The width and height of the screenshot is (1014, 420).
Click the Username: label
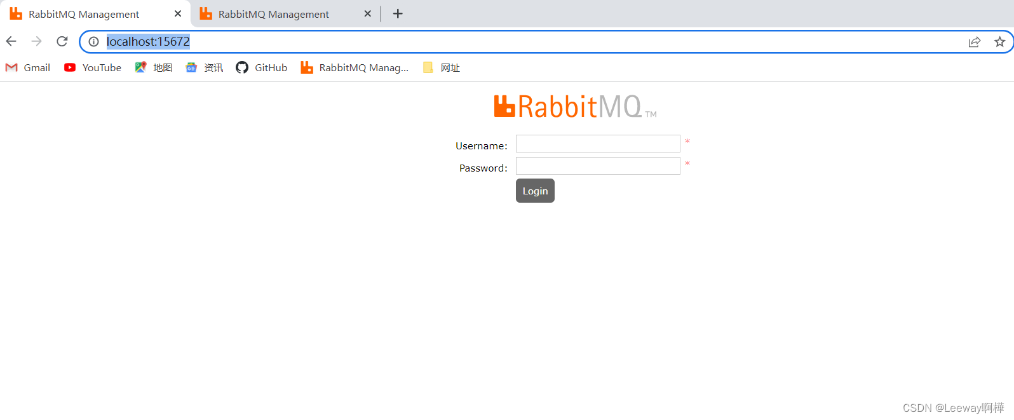pyautogui.click(x=482, y=146)
